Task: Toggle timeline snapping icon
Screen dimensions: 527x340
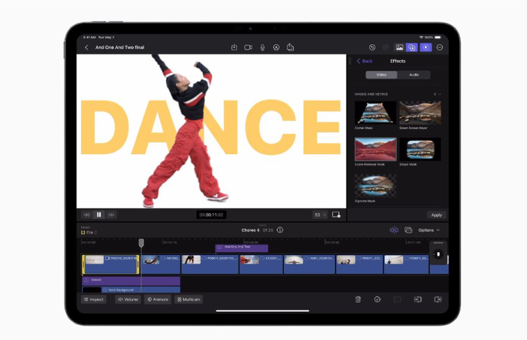Action: pos(394,230)
